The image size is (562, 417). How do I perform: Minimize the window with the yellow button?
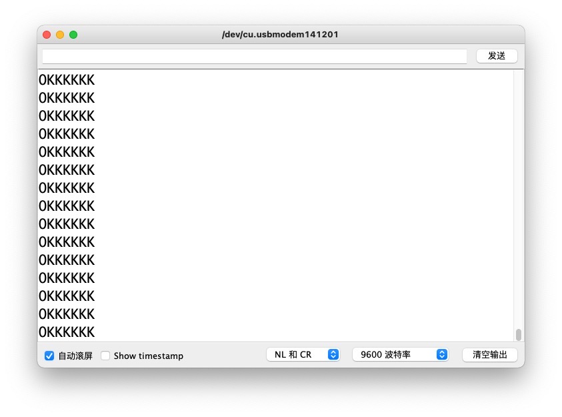[x=60, y=35]
